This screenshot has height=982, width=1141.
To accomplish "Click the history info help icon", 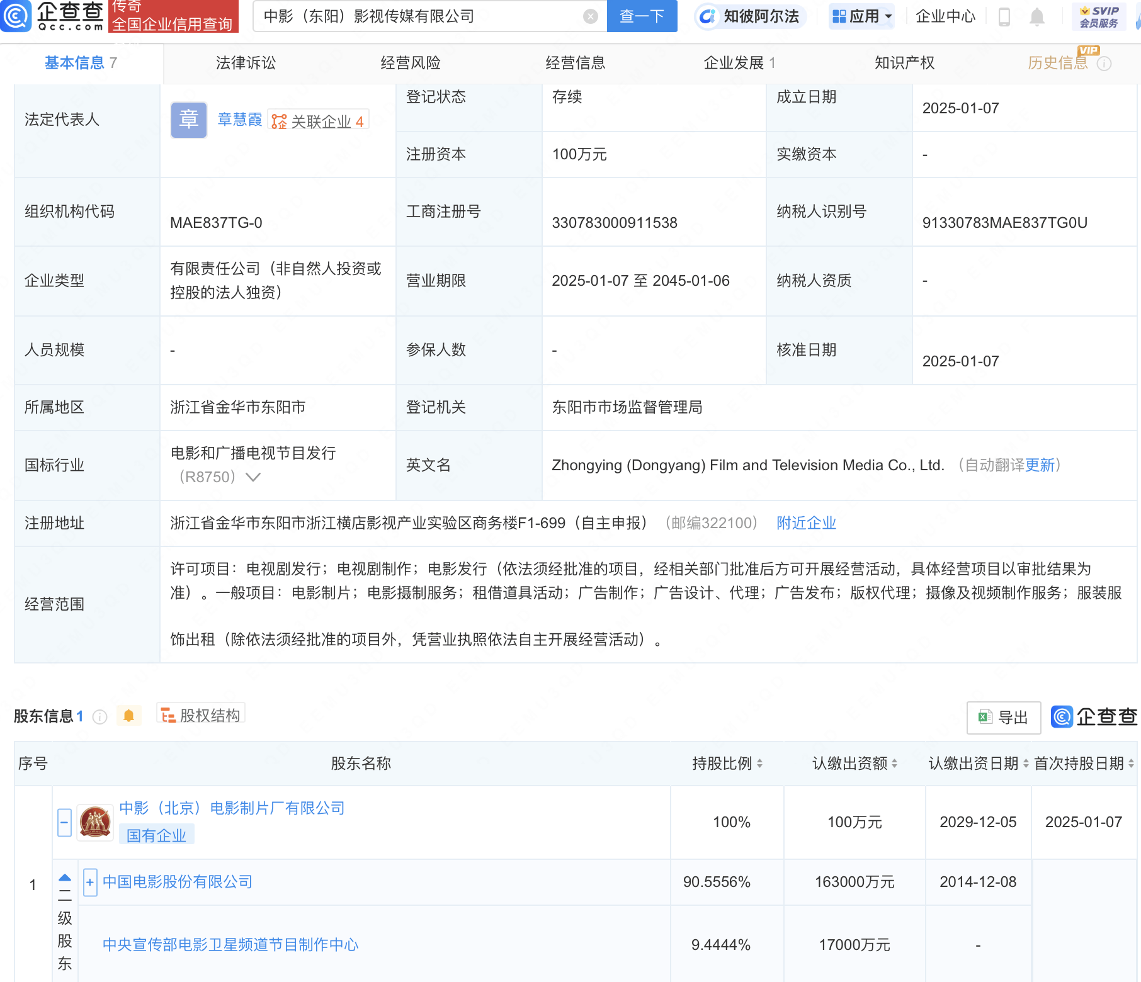I will click(x=1104, y=64).
